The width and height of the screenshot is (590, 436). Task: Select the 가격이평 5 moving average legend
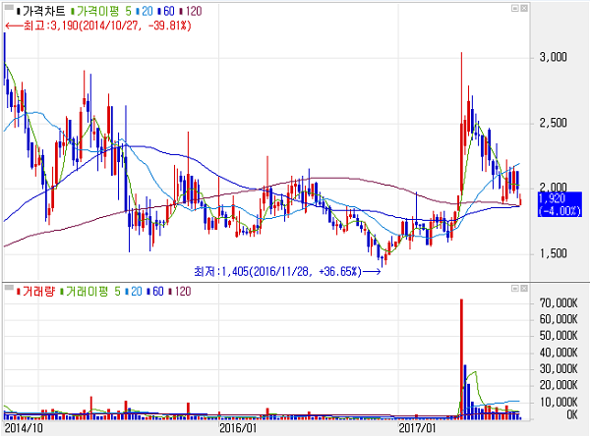point(101,11)
